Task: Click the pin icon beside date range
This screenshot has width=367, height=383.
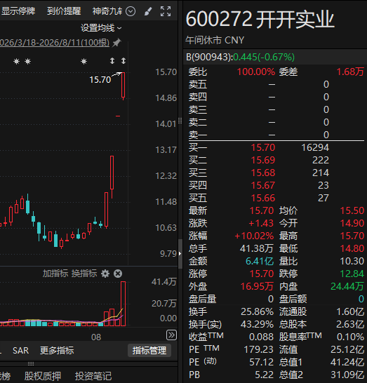Action: pyautogui.click(x=116, y=43)
